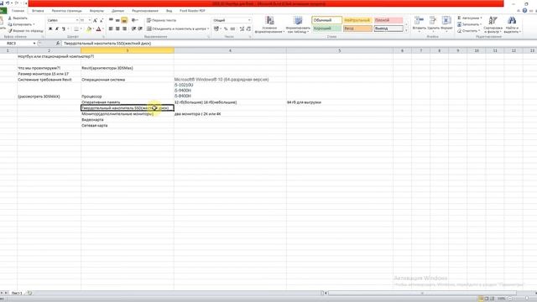Open Format as Table (Форматировать как таблицу)
The width and height of the screenshot is (537, 302).
coord(298,24)
